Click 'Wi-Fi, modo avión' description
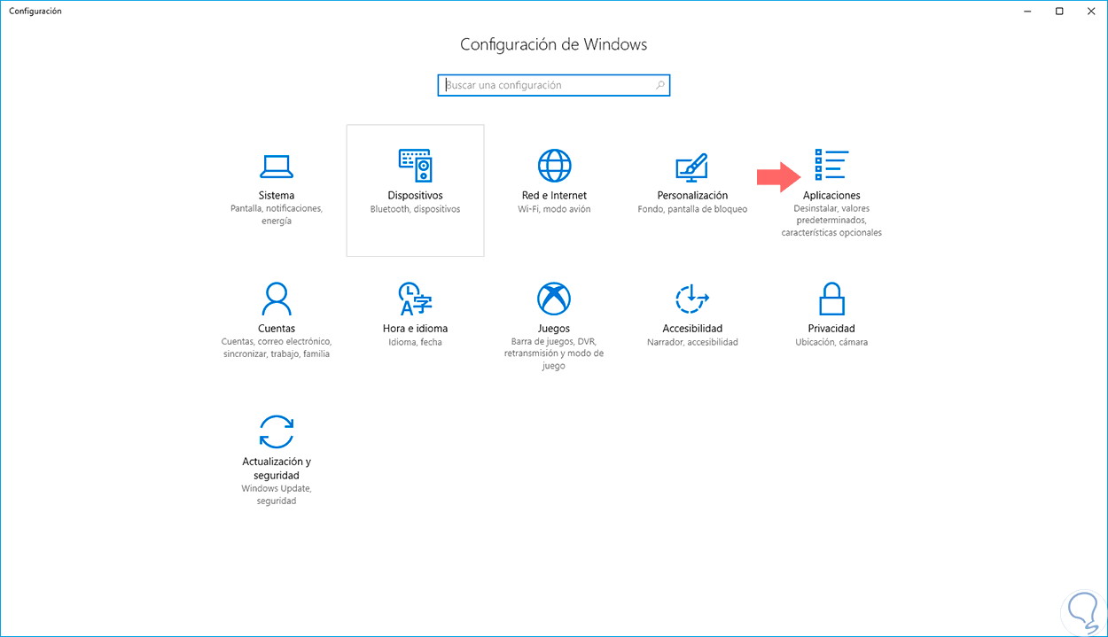The width and height of the screenshot is (1108, 637). (554, 210)
